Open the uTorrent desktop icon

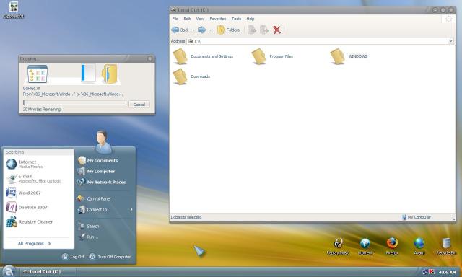[365, 247]
